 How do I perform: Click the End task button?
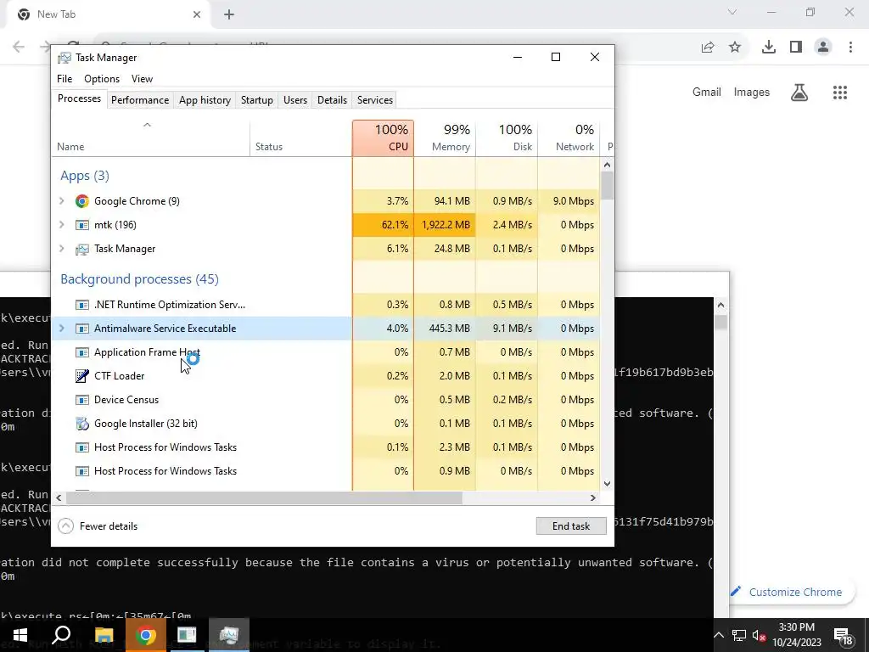click(571, 526)
